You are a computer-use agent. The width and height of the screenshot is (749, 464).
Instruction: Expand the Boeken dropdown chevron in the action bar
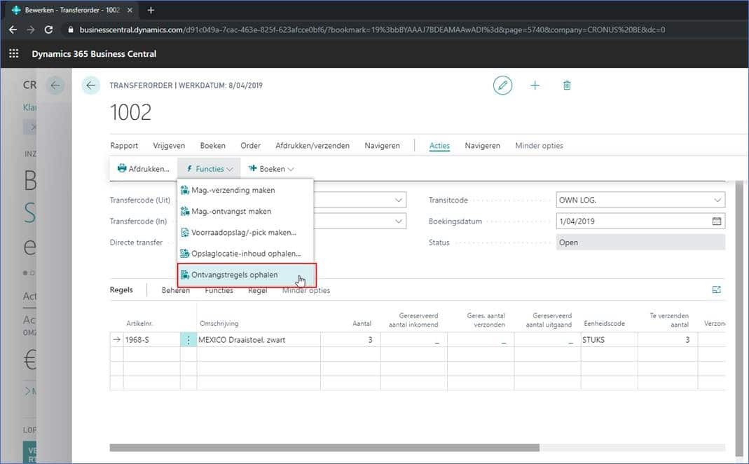coord(291,169)
